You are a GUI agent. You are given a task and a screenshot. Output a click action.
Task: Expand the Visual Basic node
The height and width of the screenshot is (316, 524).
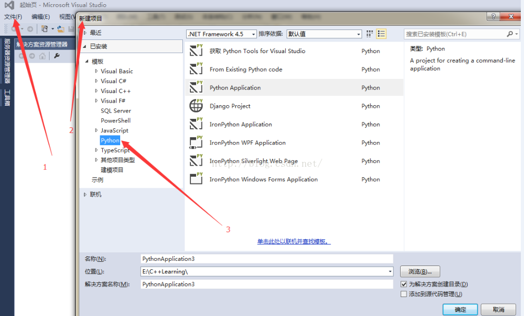(96, 72)
